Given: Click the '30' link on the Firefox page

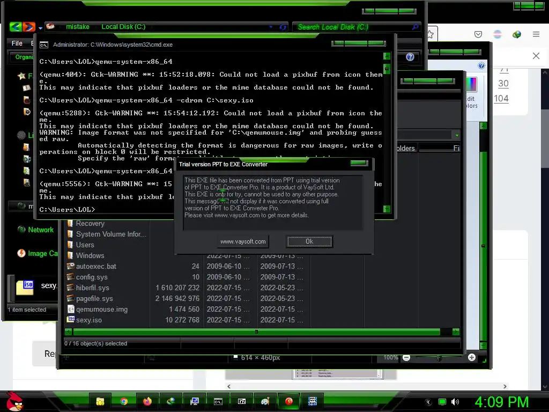Looking at the screenshot, I should coord(503,83).
